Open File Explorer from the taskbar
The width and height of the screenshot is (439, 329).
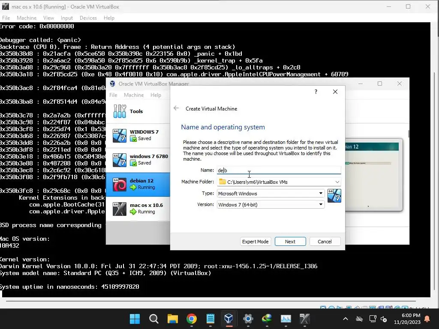pos(173,319)
